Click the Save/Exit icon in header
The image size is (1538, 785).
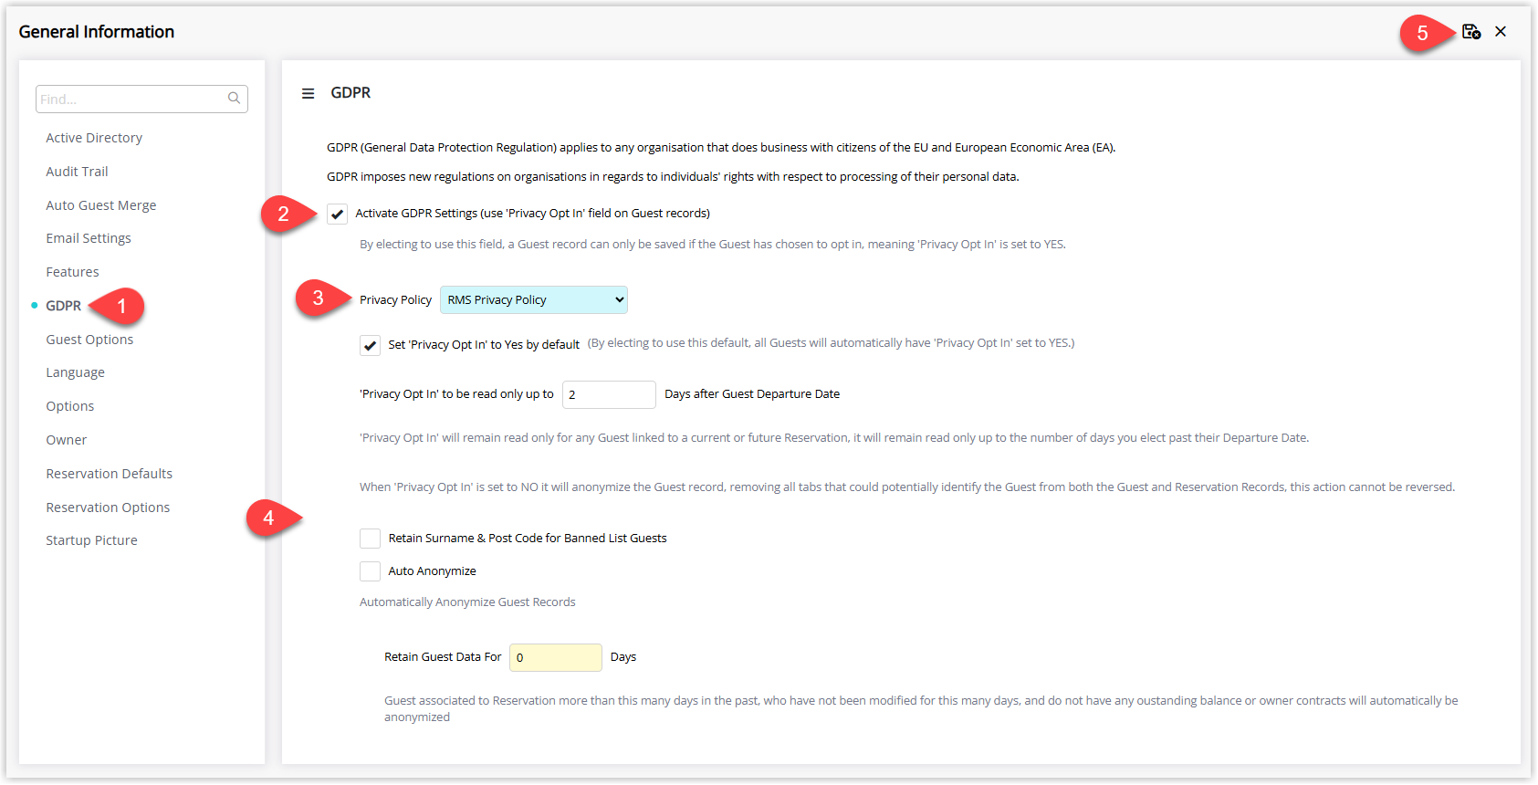coord(1470,32)
